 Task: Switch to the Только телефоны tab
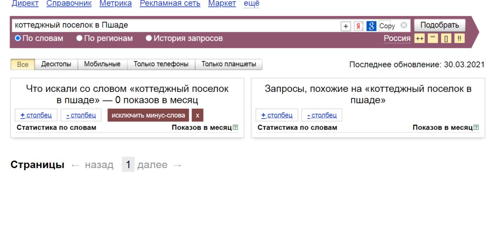161,64
